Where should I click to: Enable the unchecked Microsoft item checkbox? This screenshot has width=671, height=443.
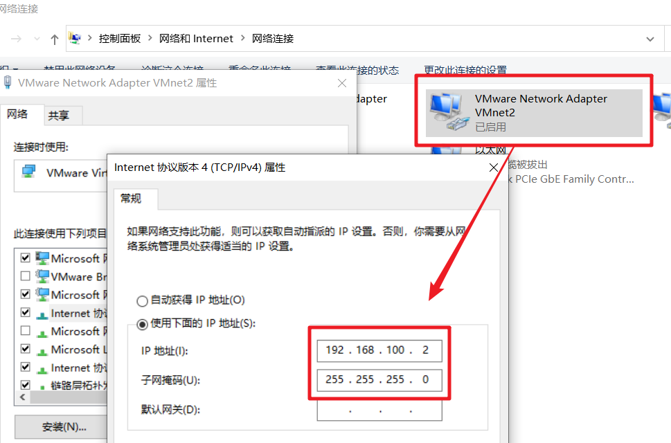25,331
